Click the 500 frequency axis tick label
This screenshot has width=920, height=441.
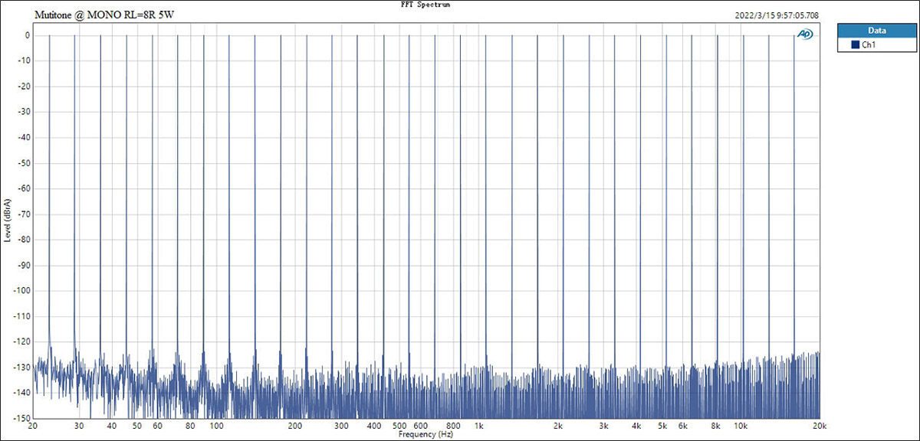click(x=400, y=426)
